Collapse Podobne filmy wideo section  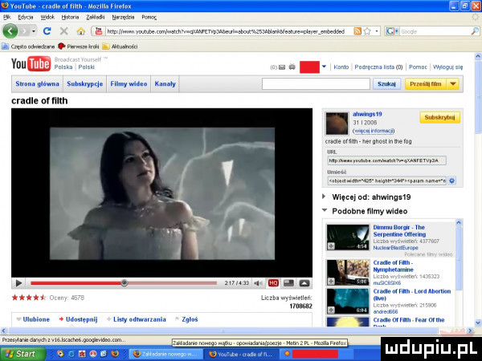[x=325, y=210]
